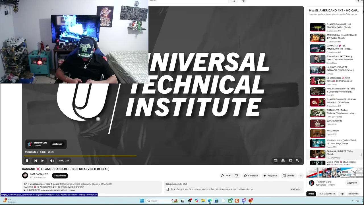The image size is (364, 205).
Task: Switch to theater mode
Action: 290,161
